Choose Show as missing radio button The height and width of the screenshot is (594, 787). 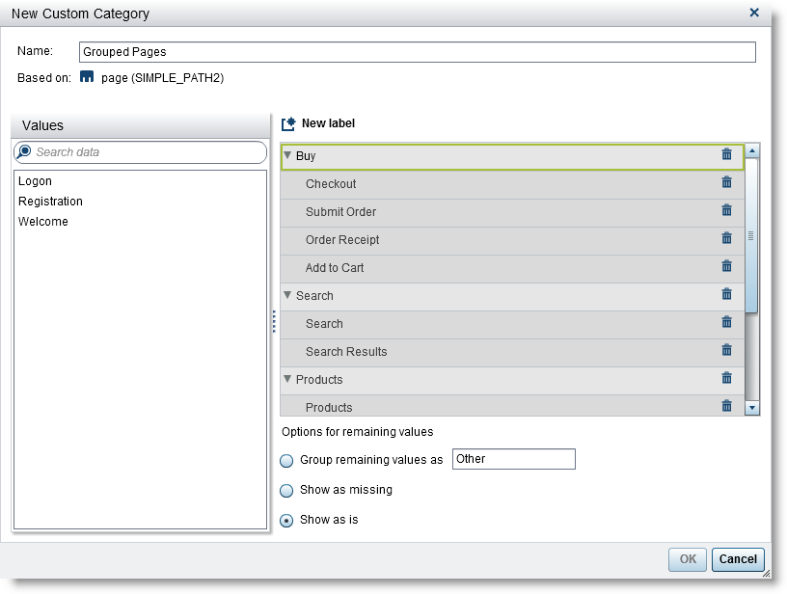click(286, 491)
